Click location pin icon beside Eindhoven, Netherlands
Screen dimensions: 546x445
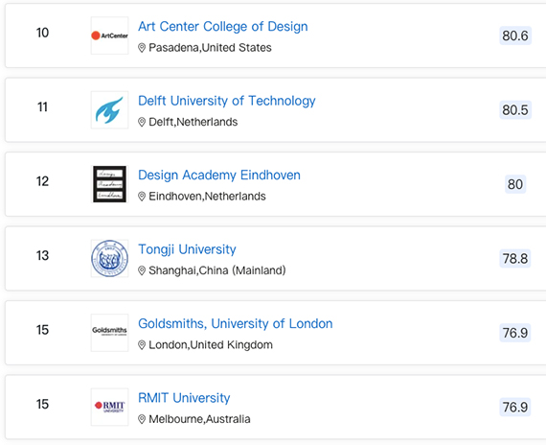[x=142, y=197]
